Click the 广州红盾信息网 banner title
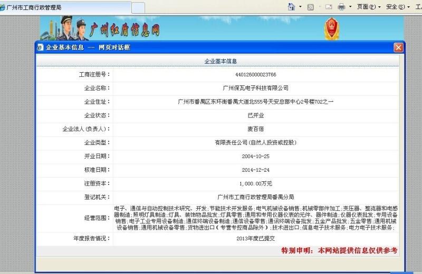Screen dimensions: 422x274 click(125, 30)
